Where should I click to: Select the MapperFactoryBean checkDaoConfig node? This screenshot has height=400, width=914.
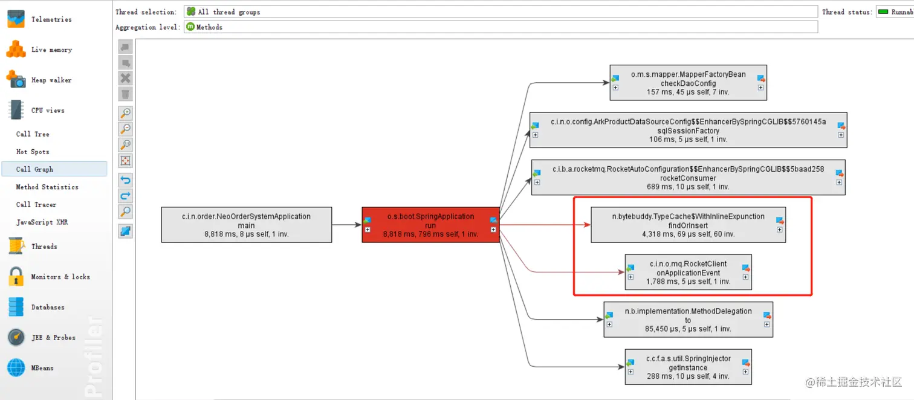pos(688,83)
